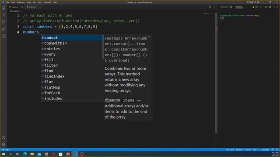Close the terminal panel
280x157 pixels.
(x=277, y=7)
